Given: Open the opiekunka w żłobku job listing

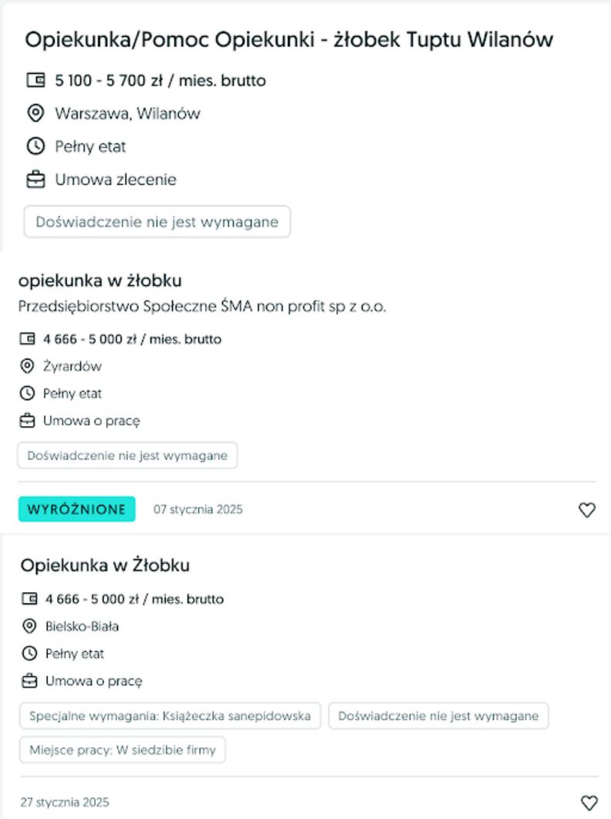Looking at the screenshot, I should pos(100,280).
